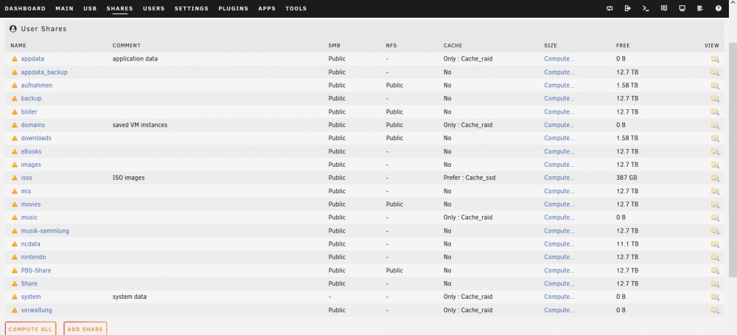The height and width of the screenshot is (335, 737).
Task: Switch to the Dashboard tab
Action: (25, 8)
